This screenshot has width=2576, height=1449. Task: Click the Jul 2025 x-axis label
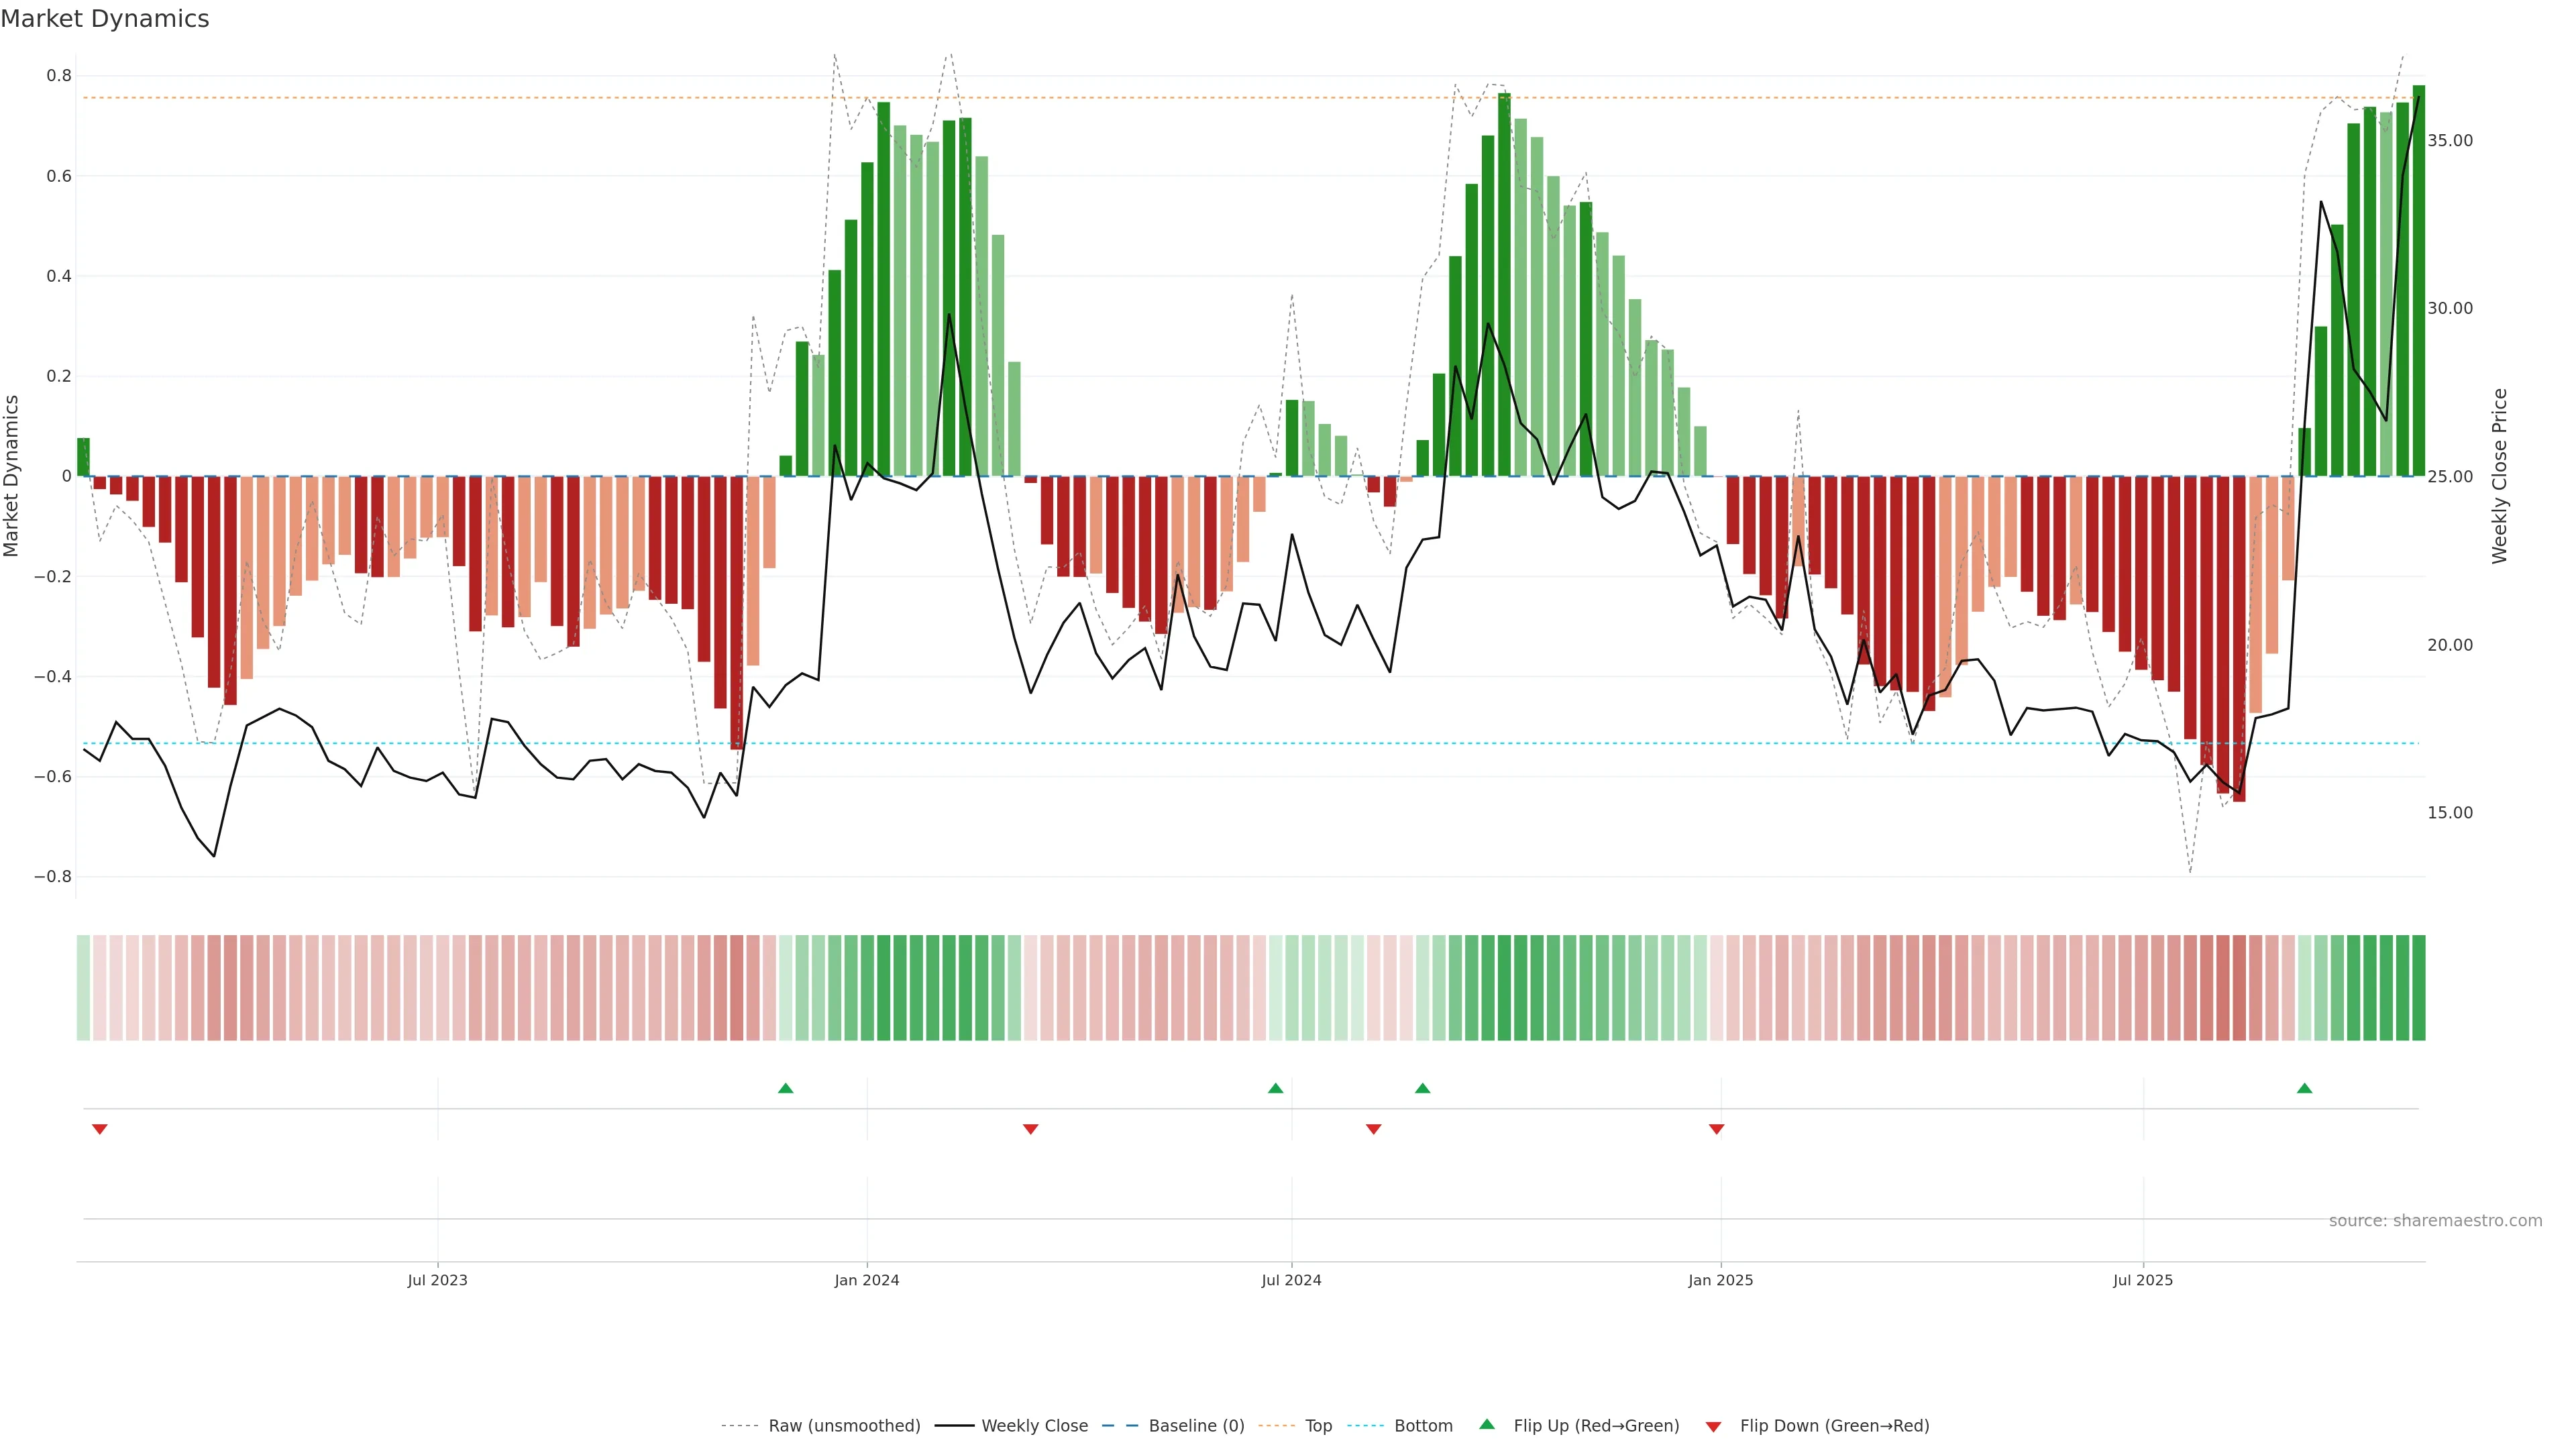pos(2142,1280)
